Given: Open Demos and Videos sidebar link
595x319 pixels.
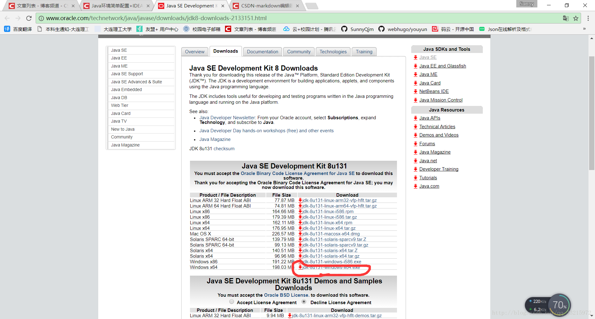Looking at the screenshot, I should pos(439,135).
